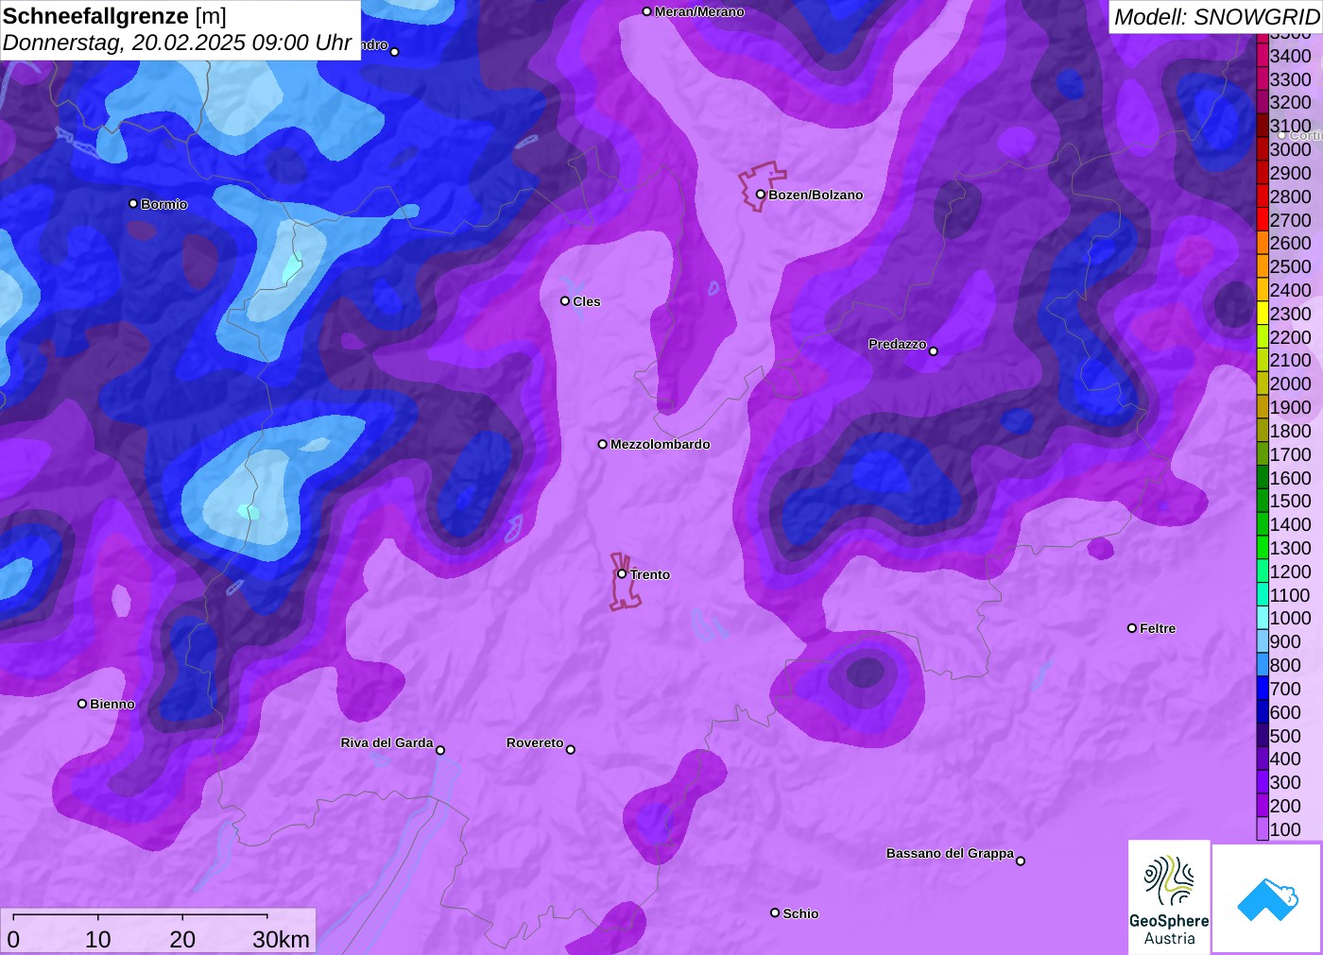Click the GeoSphere Austria logo

click(1169, 897)
